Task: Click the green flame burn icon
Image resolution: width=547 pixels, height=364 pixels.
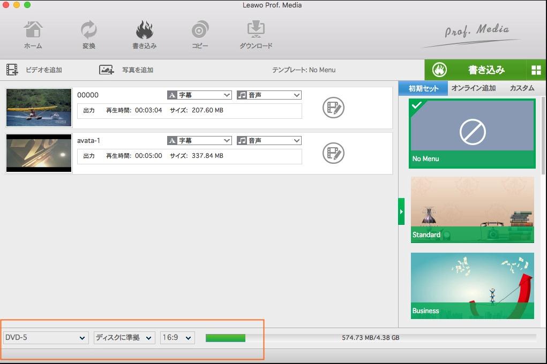Action: pyautogui.click(x=439, y=70)
